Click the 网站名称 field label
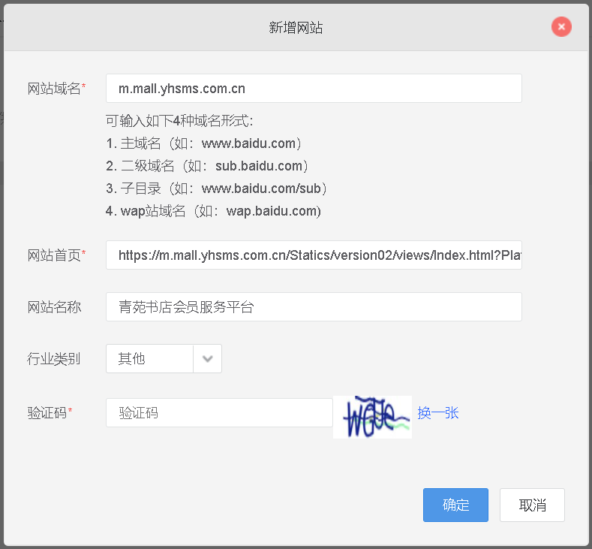 54,307
